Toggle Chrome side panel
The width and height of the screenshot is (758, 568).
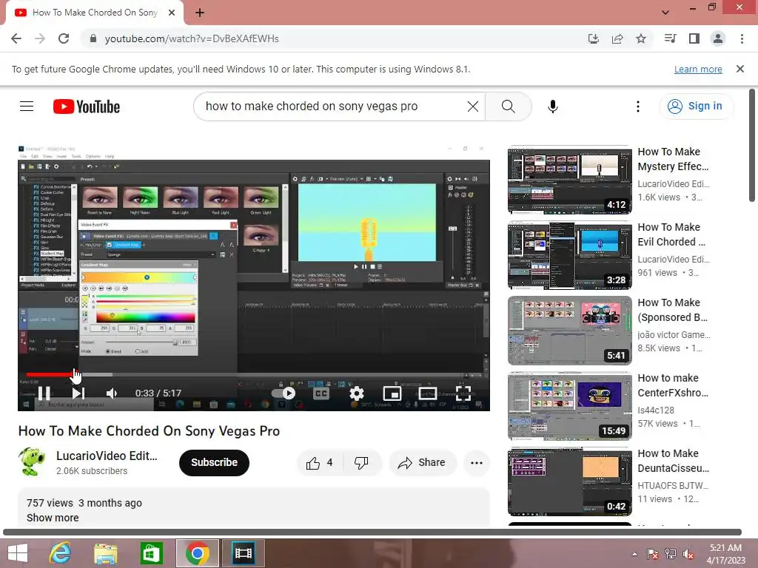pyautogui.click(x=694, y=38)
